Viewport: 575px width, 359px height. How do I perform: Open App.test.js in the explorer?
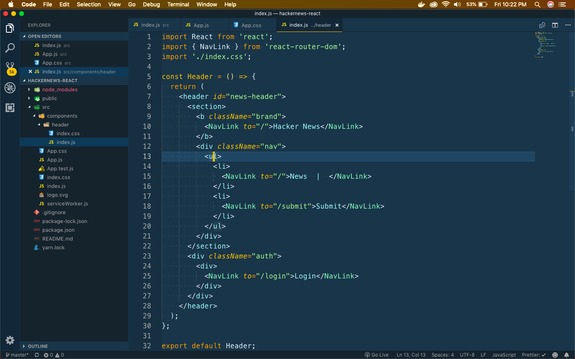point(74,169)
